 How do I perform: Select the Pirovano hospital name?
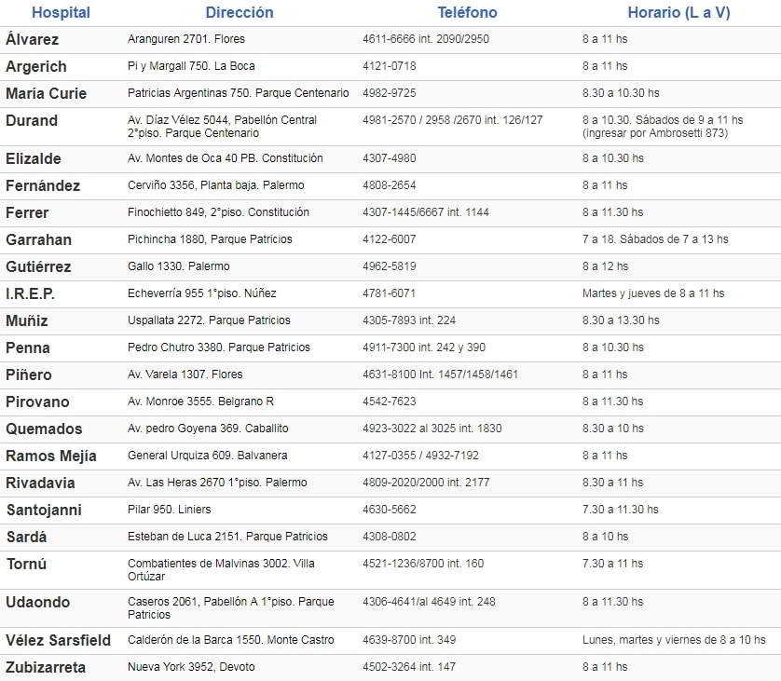point(37,402)
